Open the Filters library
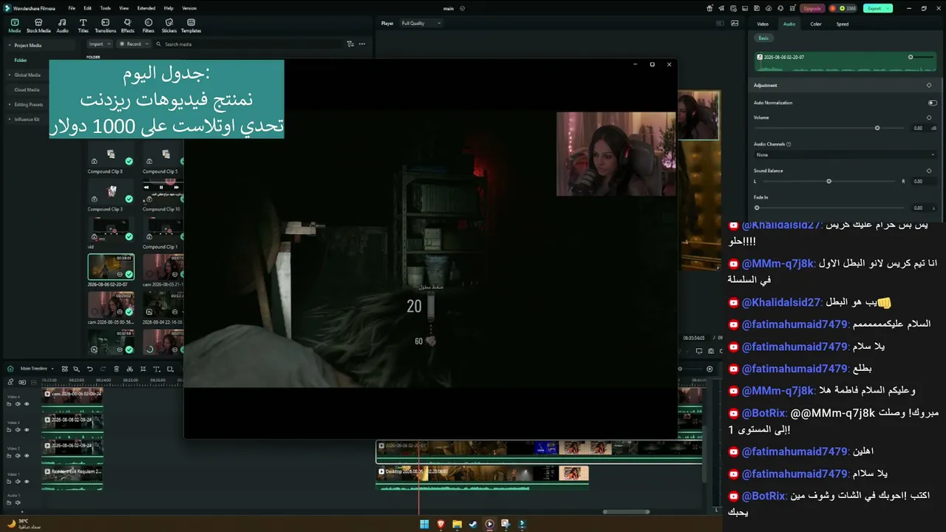946x532 pixels. click(149, 26)
